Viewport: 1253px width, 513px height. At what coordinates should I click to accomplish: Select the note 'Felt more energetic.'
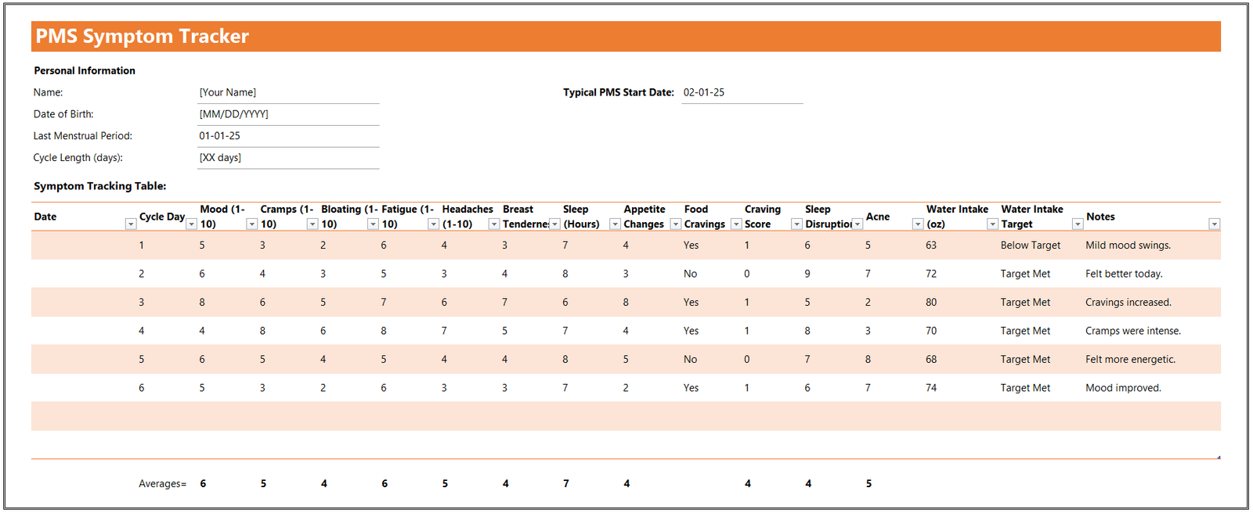1131,360
